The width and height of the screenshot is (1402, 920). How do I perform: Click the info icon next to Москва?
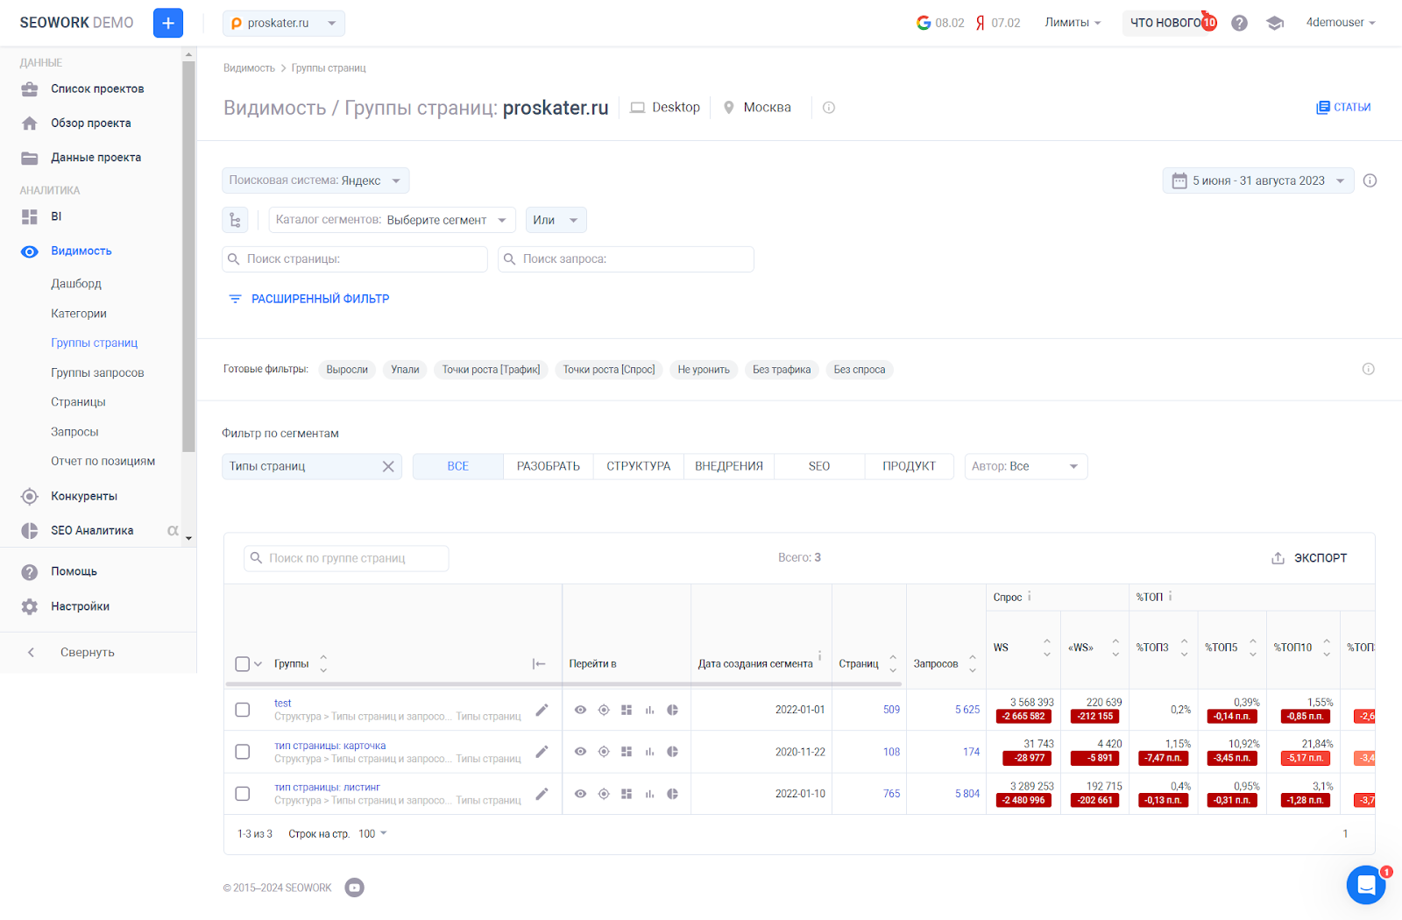829,108
